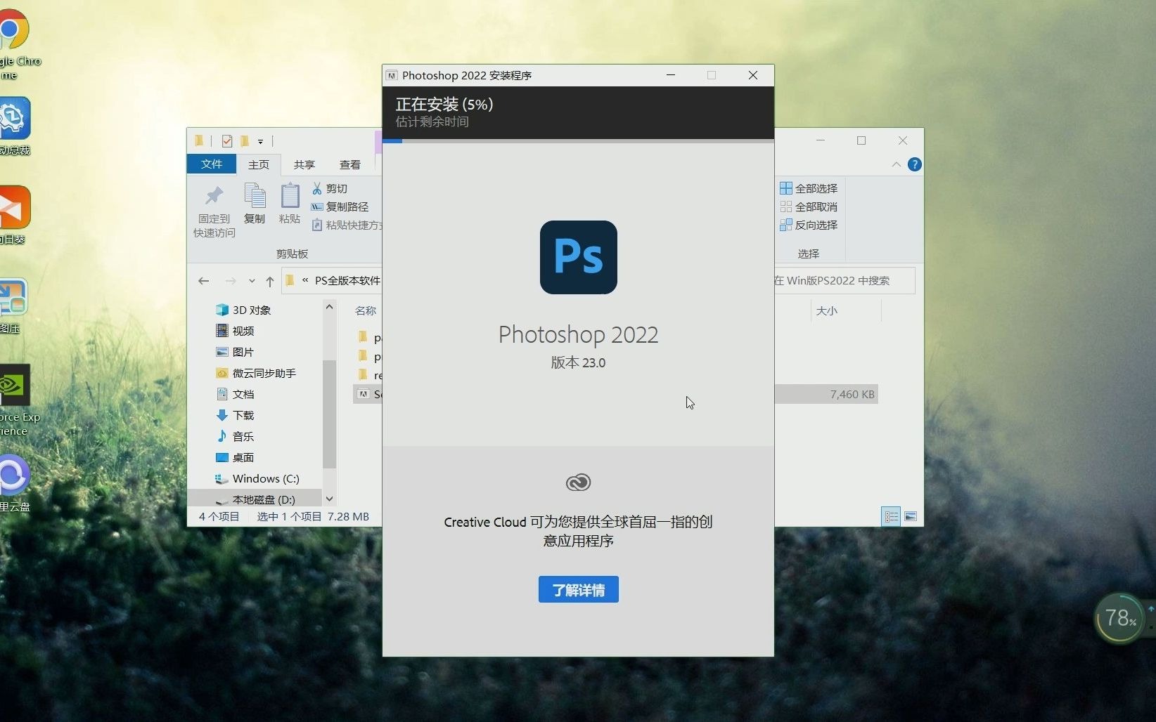Select 本地磁盘 (D:) drive
Screen dimensions: 1156x722
tap(255, 499)
